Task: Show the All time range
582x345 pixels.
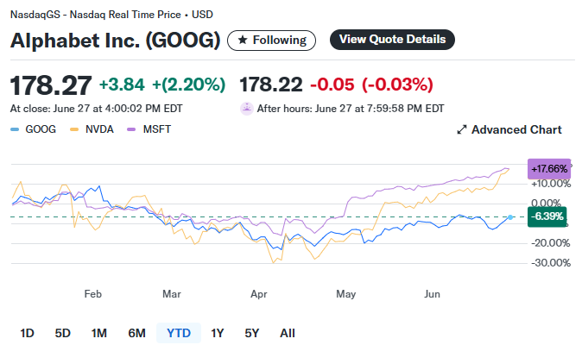Action: [x=288, y=333]
